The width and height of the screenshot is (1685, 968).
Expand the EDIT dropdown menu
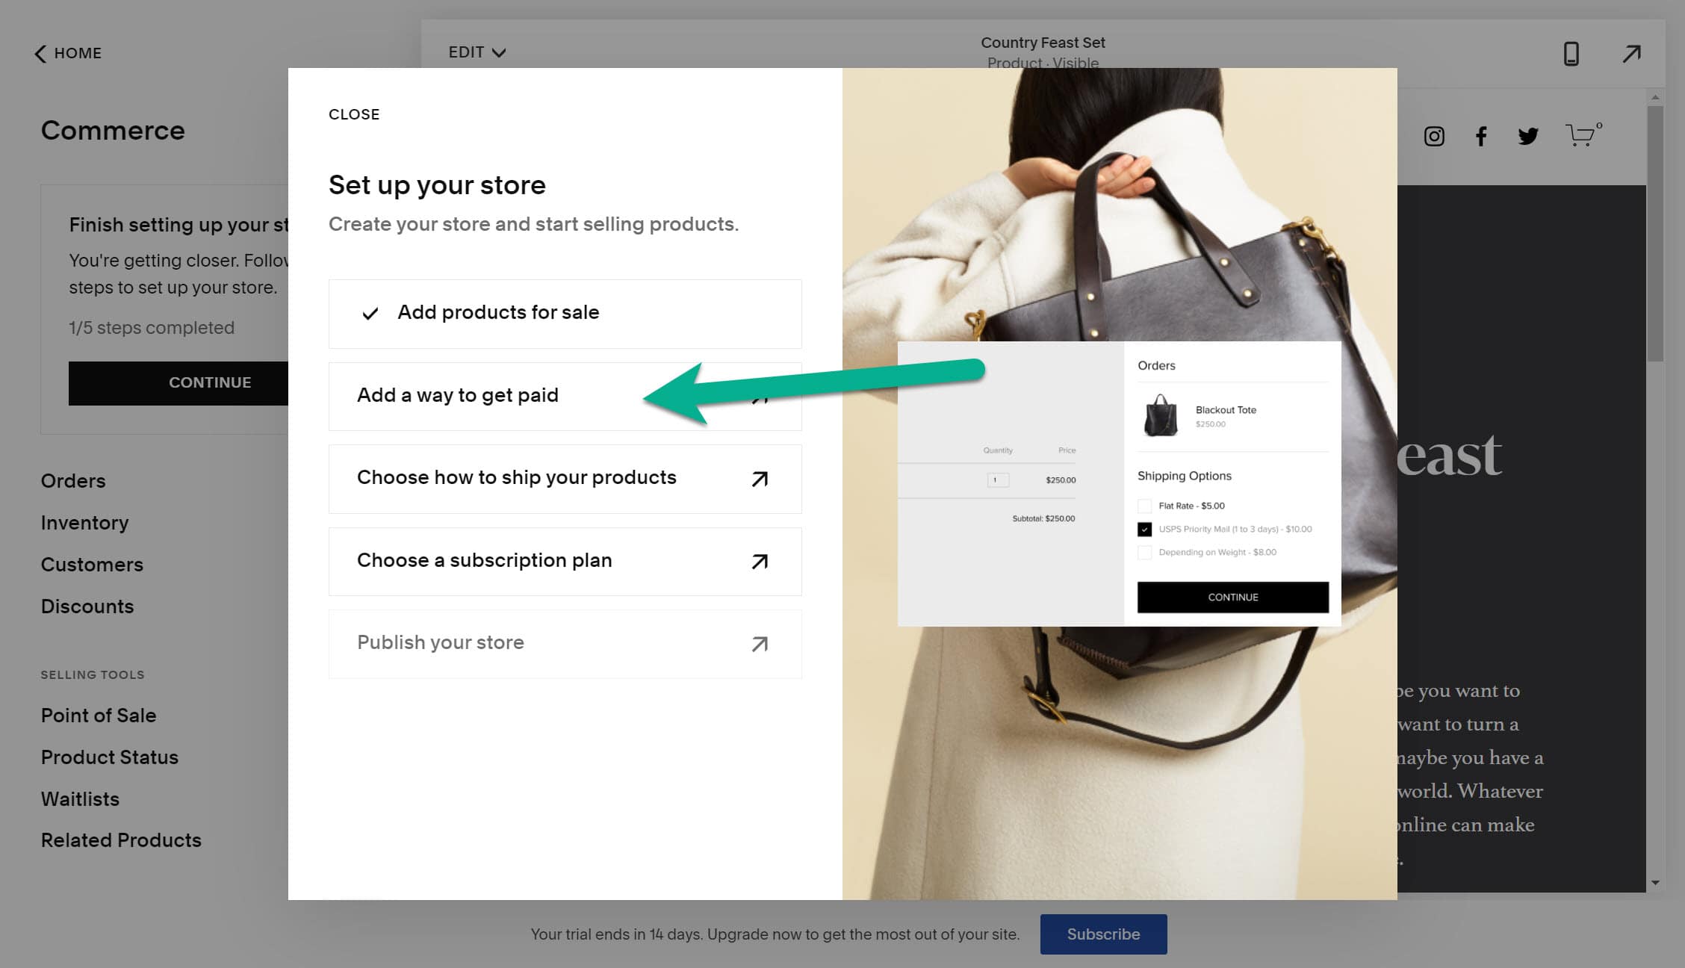(477, 52)
